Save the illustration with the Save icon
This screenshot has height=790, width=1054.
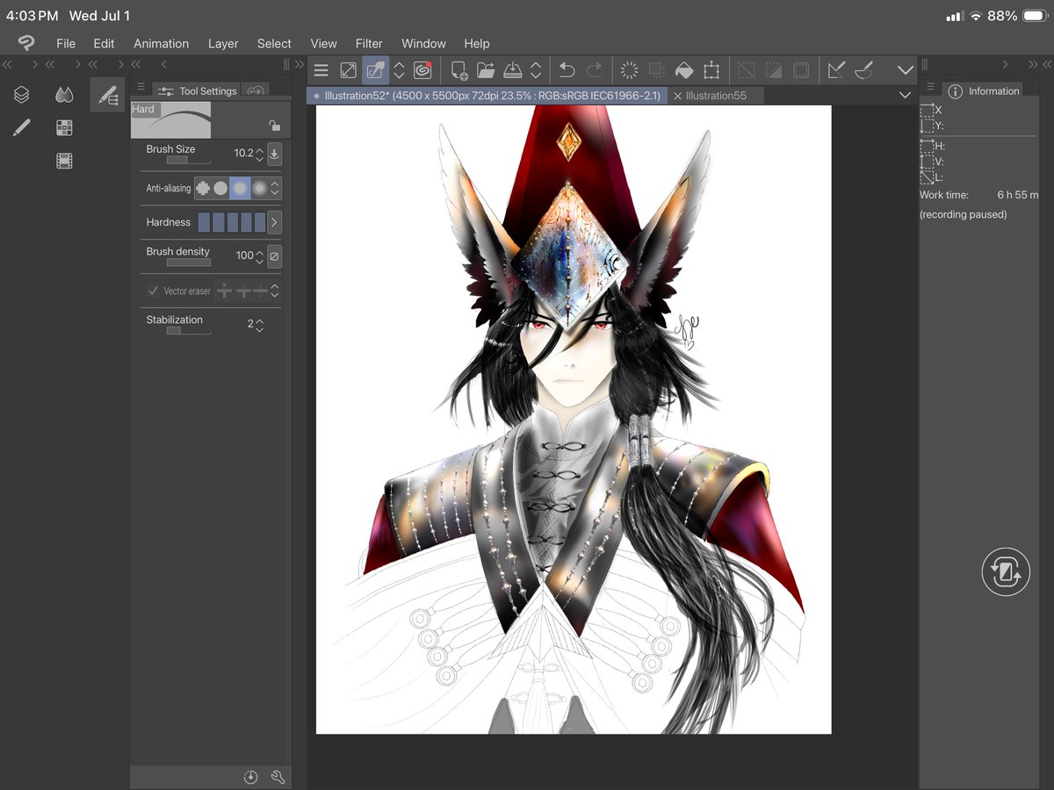click(x=514, y=70)
